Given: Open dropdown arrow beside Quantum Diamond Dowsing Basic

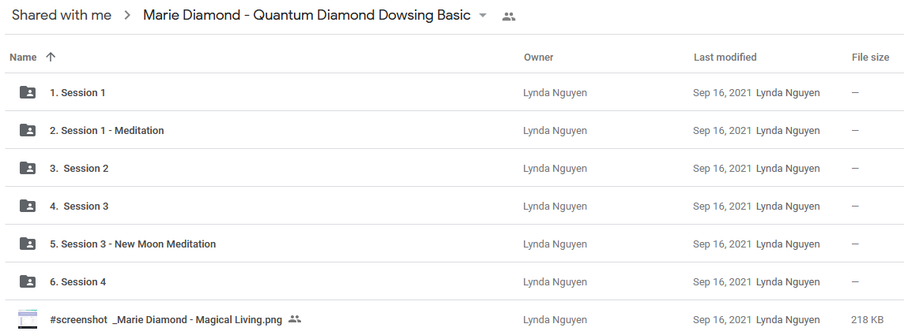Looking at the screenshot, I should click(483, 16).
